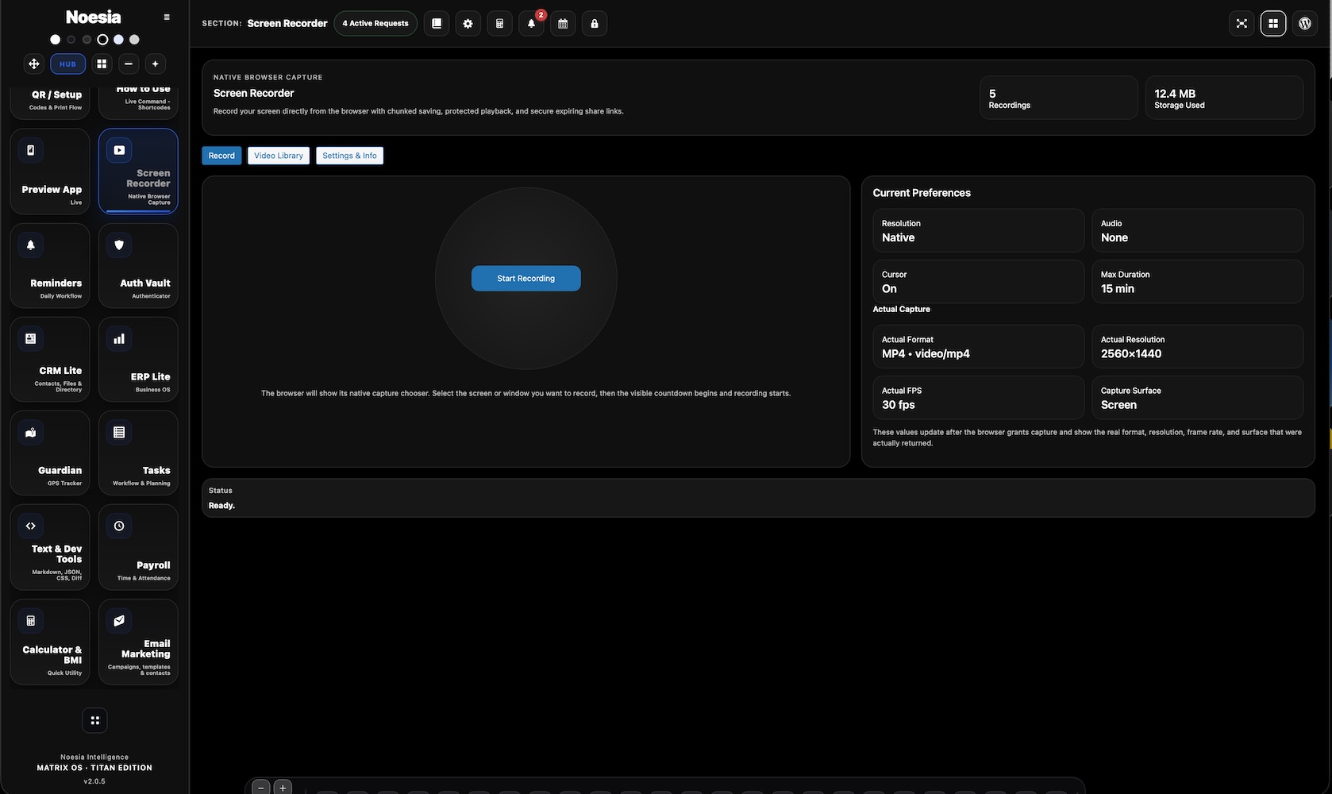Screen dimensions: 1332x794
Task: Open the WordPress logo icon
Action: (x=1305, y=24)
